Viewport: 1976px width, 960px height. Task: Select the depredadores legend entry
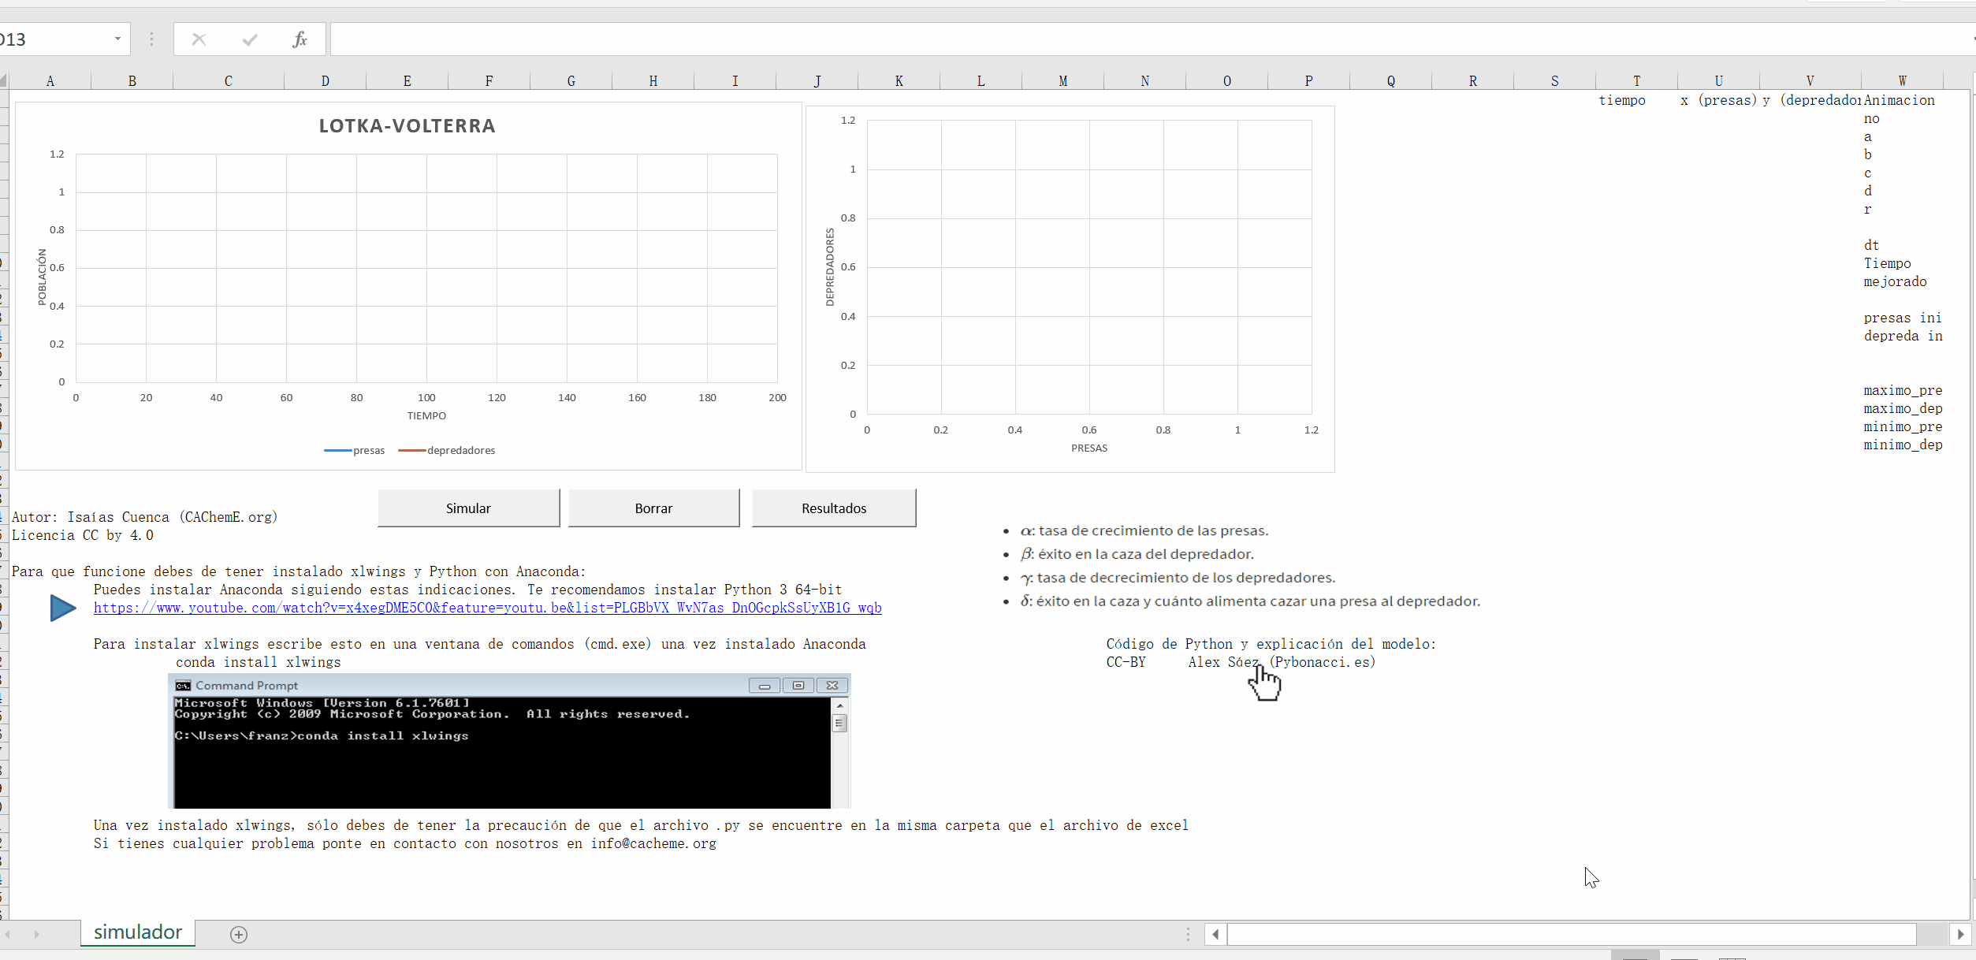447,450
